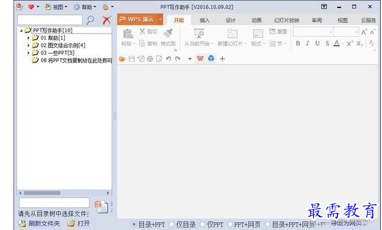Switch to the 云服务 ribbon tab
This screenshot has height=230, width=382.
pyautogui.click(x=369, y=20)
